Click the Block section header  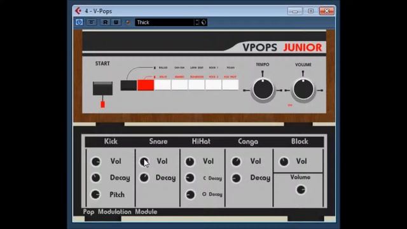(x=300, y=141)
